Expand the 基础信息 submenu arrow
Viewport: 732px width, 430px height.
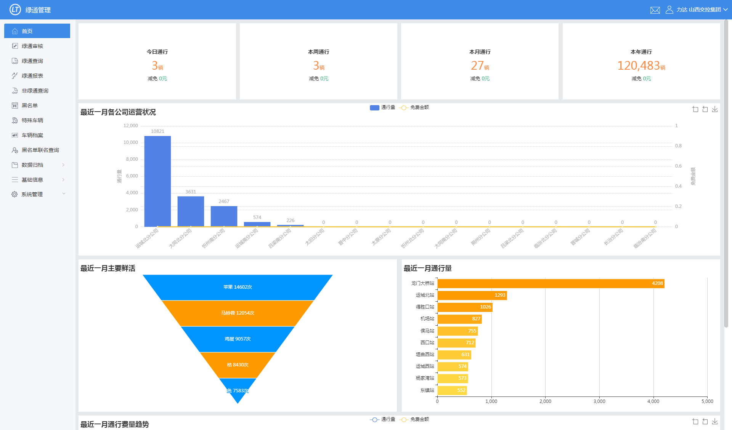[x=63, y=180]
